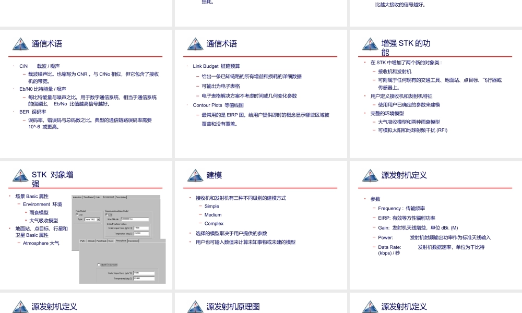Select the 源发射机定义 slide with 参数 list
Viewport: 522px width, 313px height.
pos(436,225)
